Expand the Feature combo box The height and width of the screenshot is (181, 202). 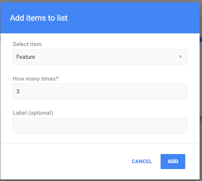click(100, 57)
